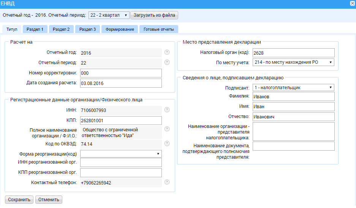356x208 pixels.
Task: Click help icon next to Отчетный год
Action: tap(167, 52)
